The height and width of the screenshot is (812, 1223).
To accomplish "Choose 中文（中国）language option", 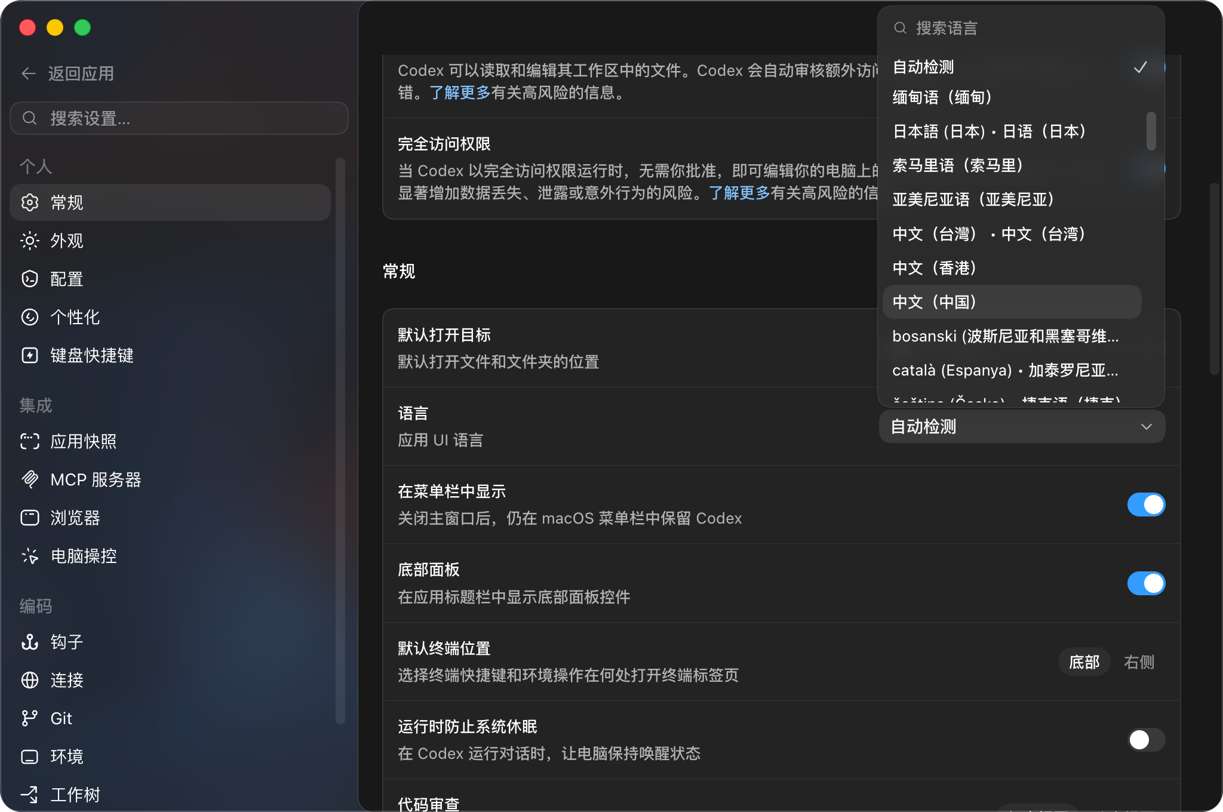I will pos(1012,302).
